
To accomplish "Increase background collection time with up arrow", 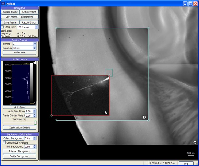I will (35, 137).
